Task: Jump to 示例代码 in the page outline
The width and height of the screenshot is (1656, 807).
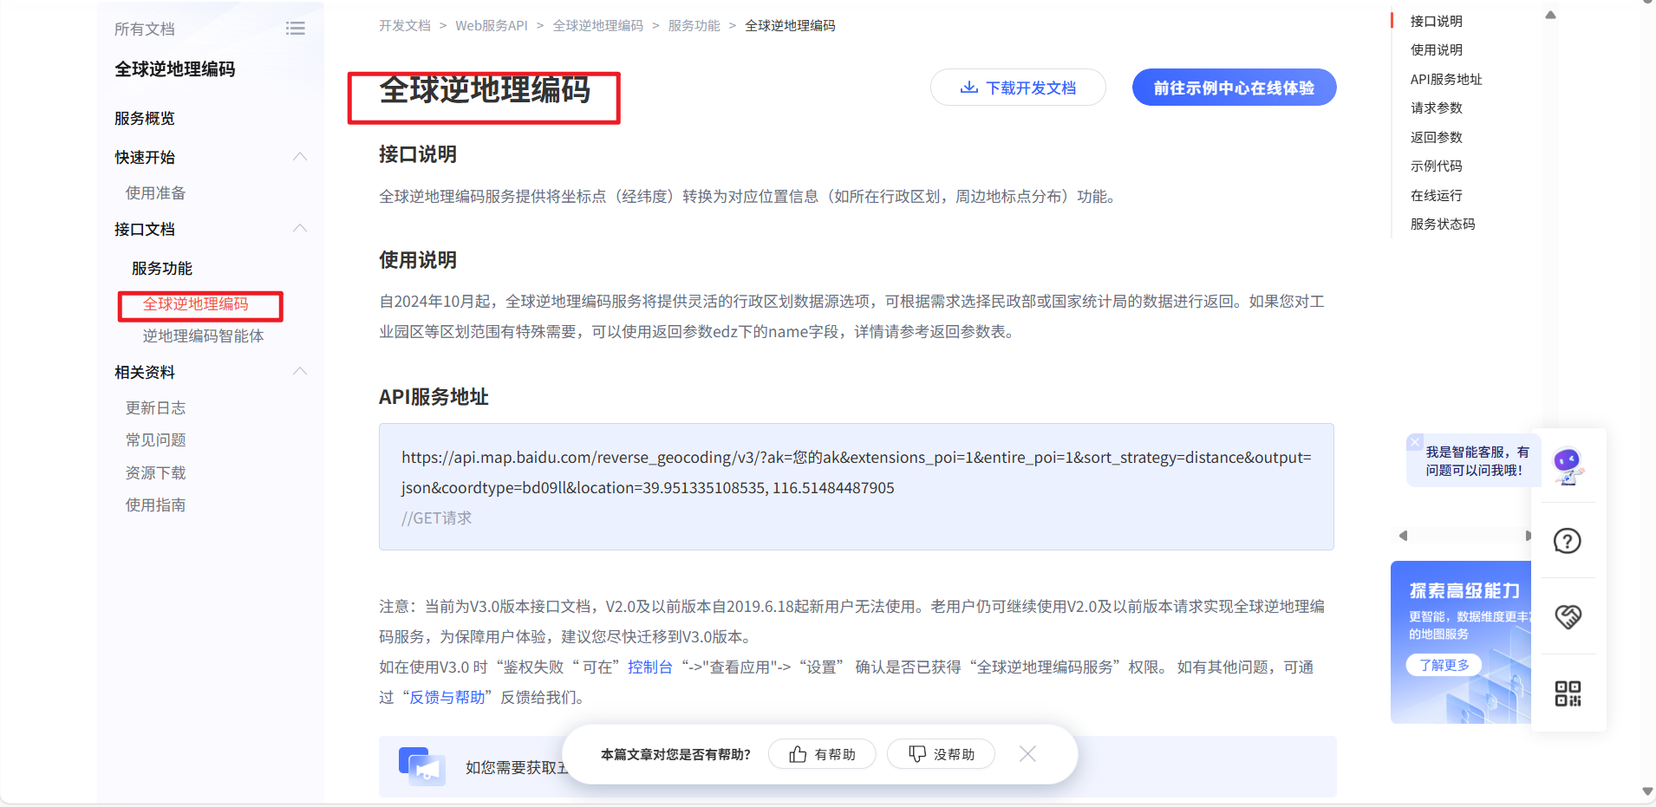Action: [1437, 166]
